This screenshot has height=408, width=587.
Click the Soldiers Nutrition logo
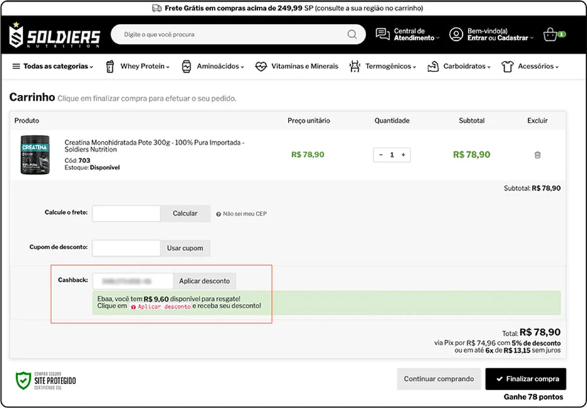(55, 36)
